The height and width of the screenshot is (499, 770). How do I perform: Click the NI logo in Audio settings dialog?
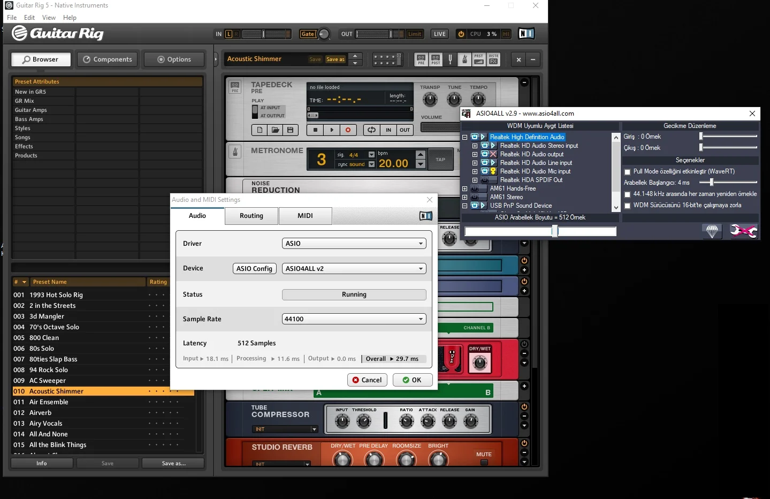tap(426, 216)
